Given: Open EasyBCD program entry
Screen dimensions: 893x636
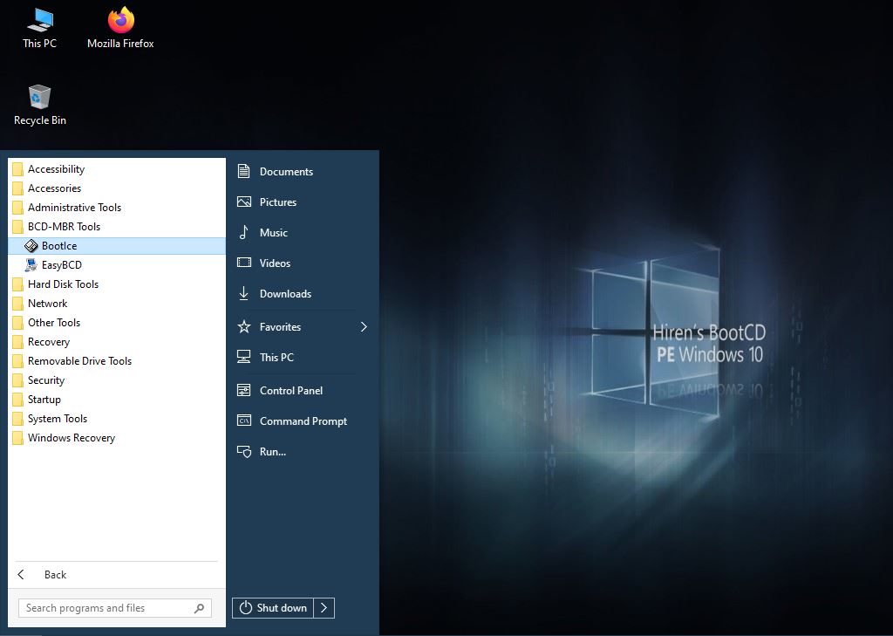Looking at the screenshot, I should (61, 265).
